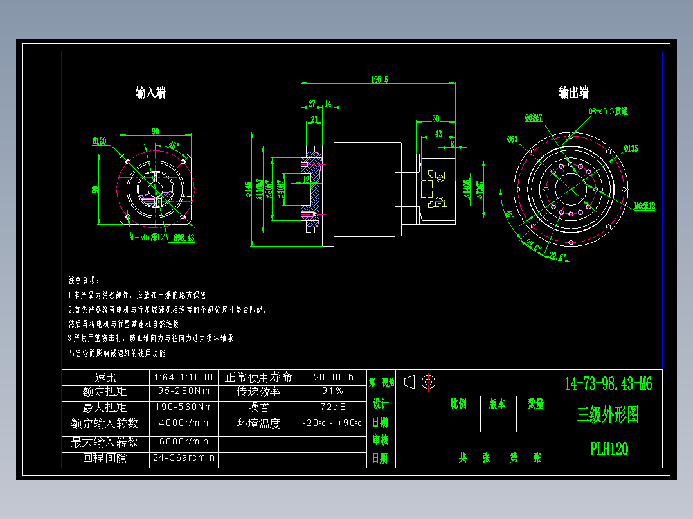Select the first-angle projection cone symbol
The height and width of the screenshot is (519, 693).
408,382
